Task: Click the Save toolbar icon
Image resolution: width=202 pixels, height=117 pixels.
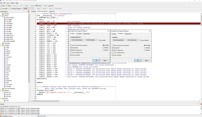Action: pos(13,6)
